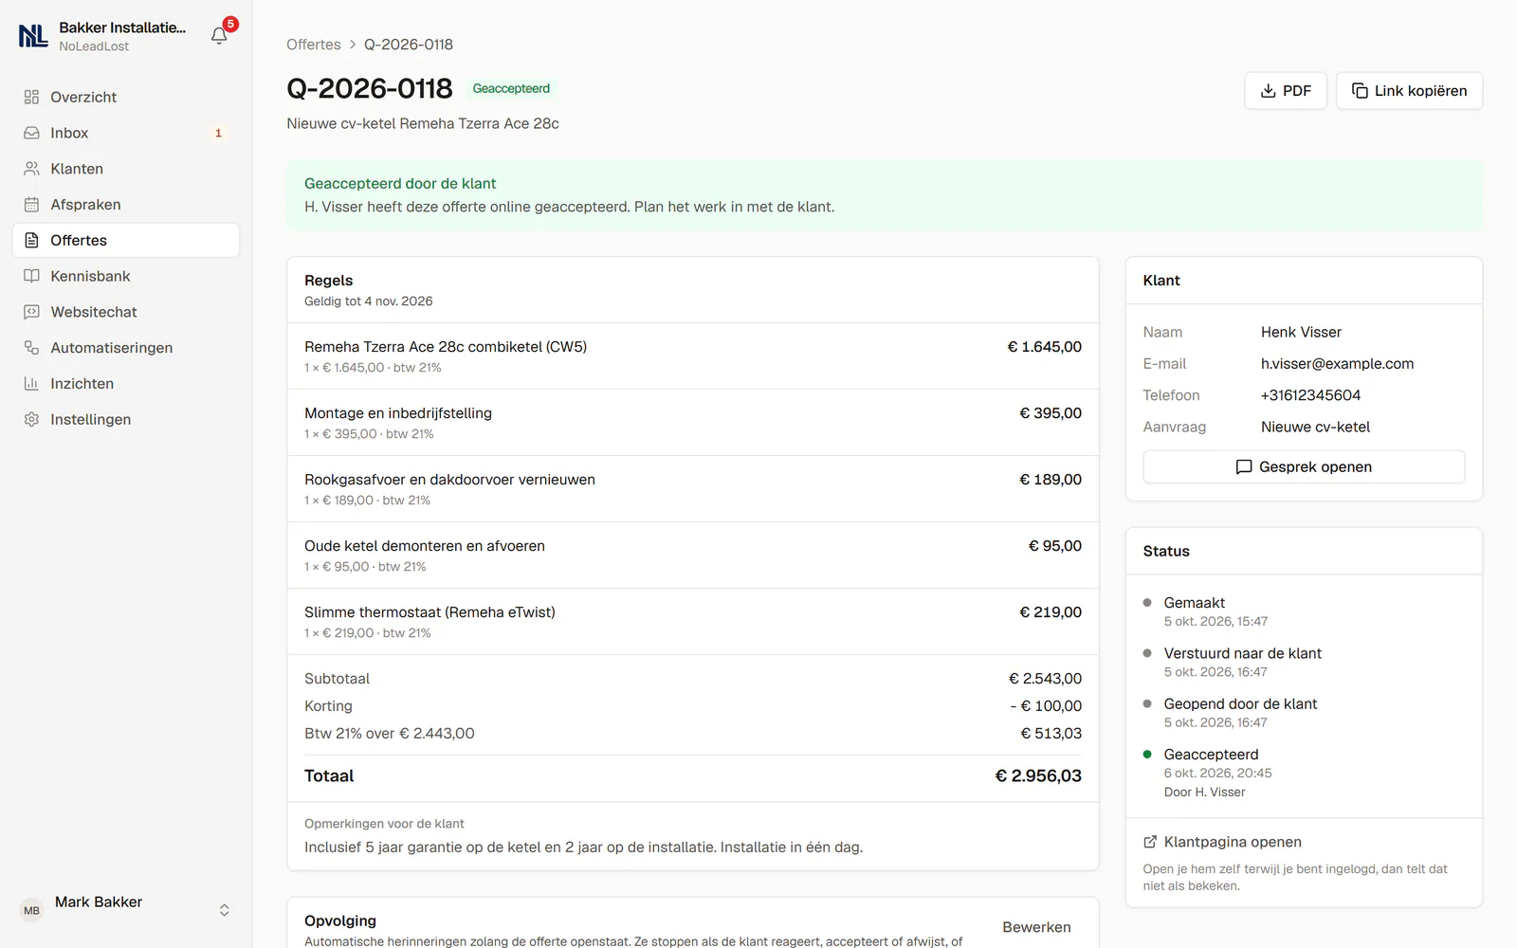The image size is (1517, 948).
Task: Click the Offertes document icon
Action: point(31,240)
